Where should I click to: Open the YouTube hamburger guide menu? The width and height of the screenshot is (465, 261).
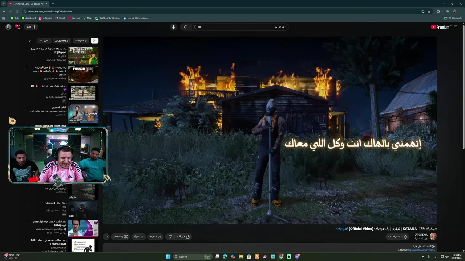[456, 27]
